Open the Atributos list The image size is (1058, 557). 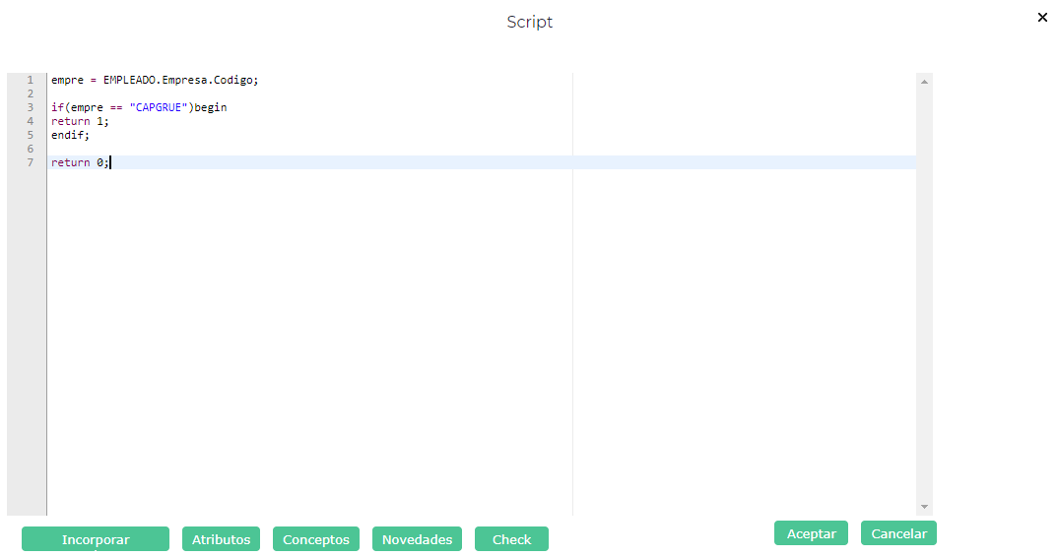(x=221, y=538)
